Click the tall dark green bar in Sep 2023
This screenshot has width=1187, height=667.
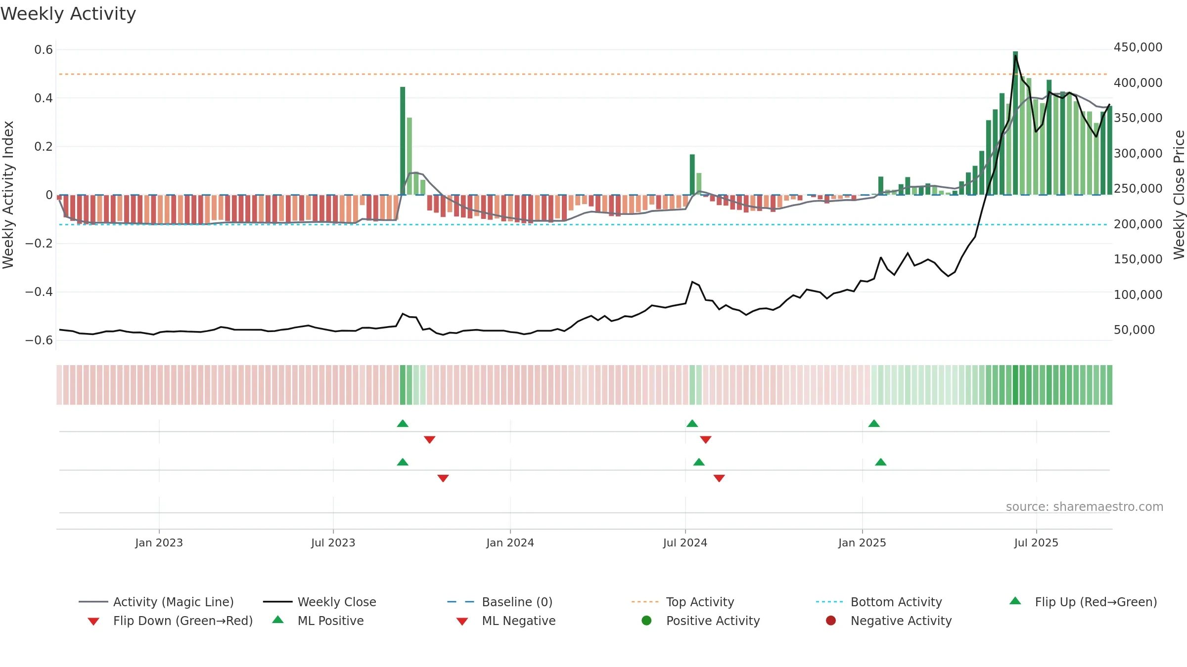coord(403,141)
